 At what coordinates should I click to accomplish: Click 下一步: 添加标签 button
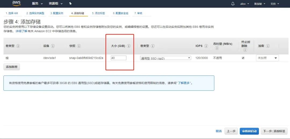pyautogui.click(x=274, y=131)
